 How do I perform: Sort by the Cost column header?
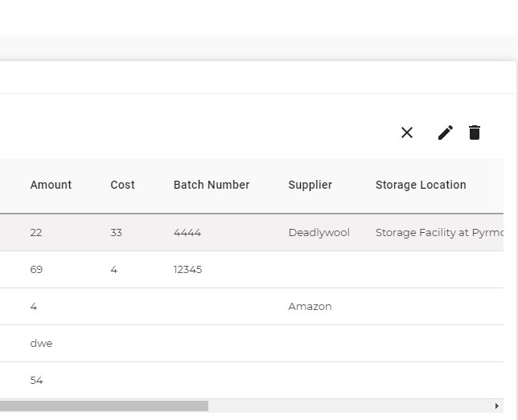122,185
